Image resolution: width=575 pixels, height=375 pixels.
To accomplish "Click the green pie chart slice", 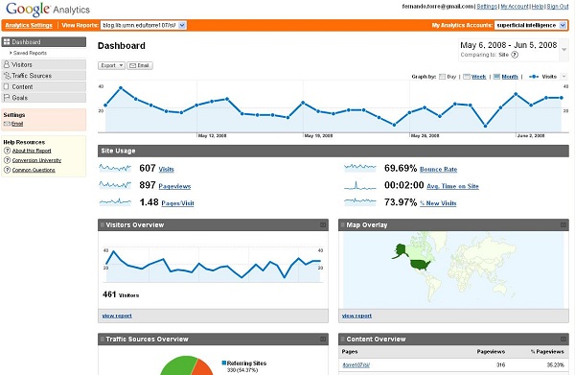I will 178,367.
